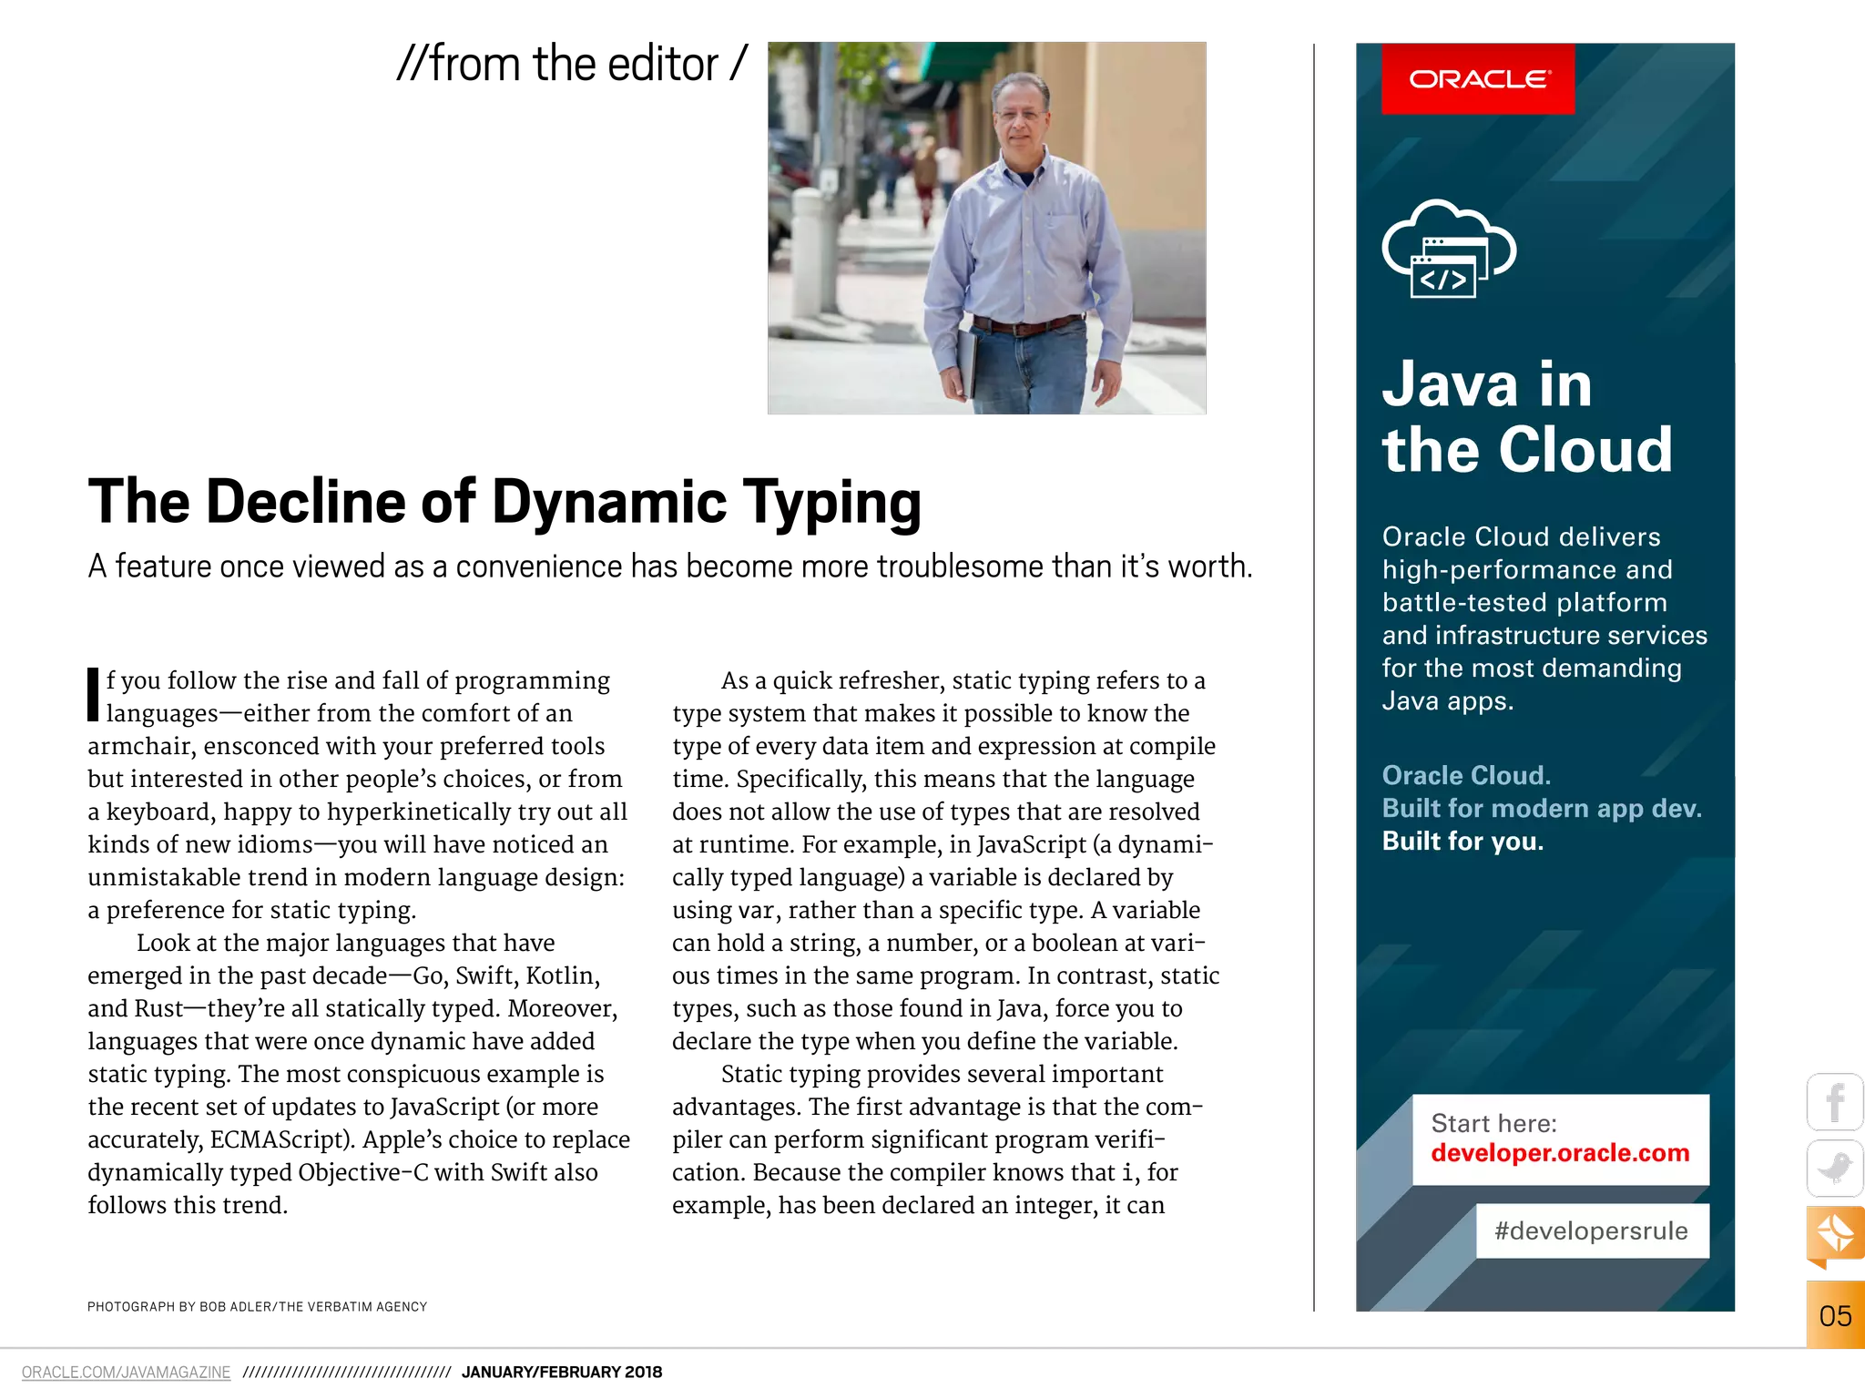1865x1399 pixels.
Task: Open the oracle.com/javamagazine footer link
Action: [127, 1372]
